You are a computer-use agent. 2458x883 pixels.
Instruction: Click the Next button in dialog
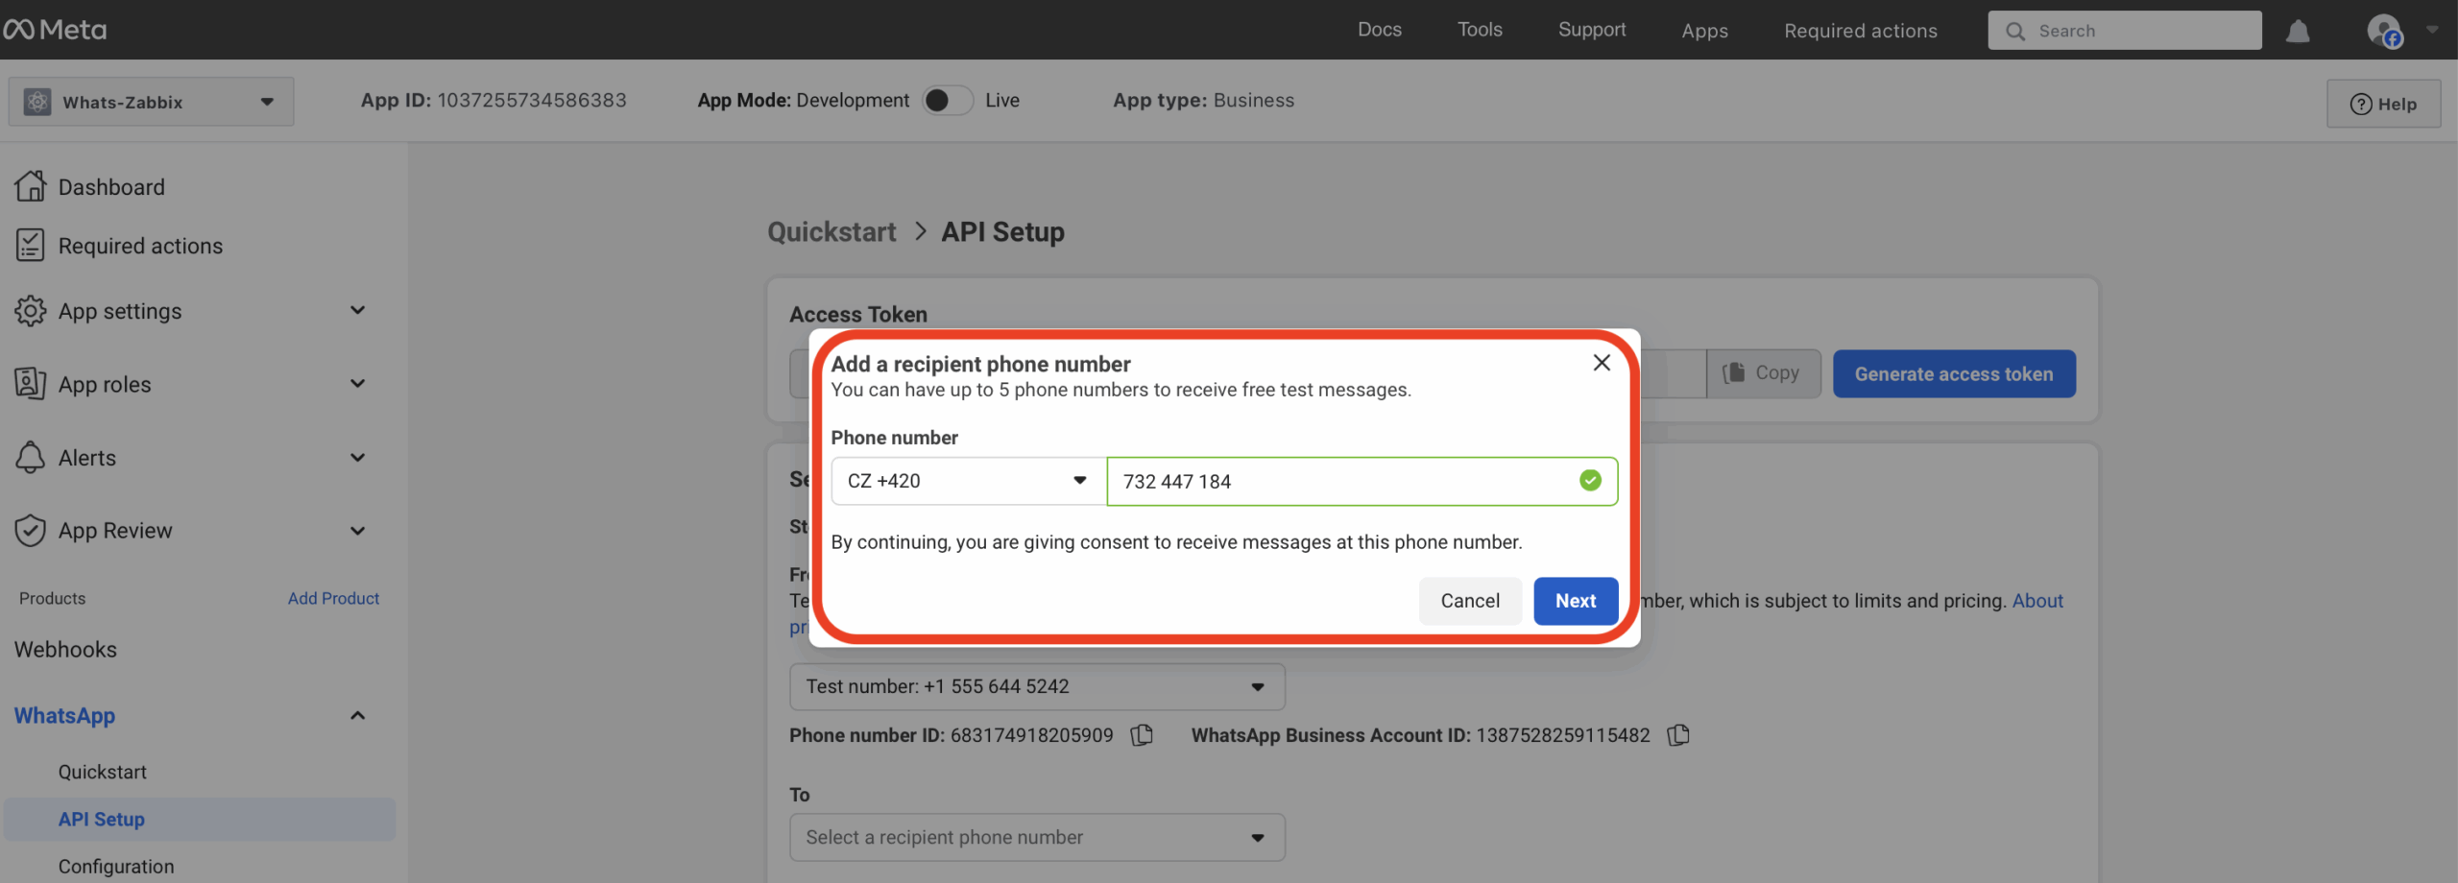(1576, 601)
